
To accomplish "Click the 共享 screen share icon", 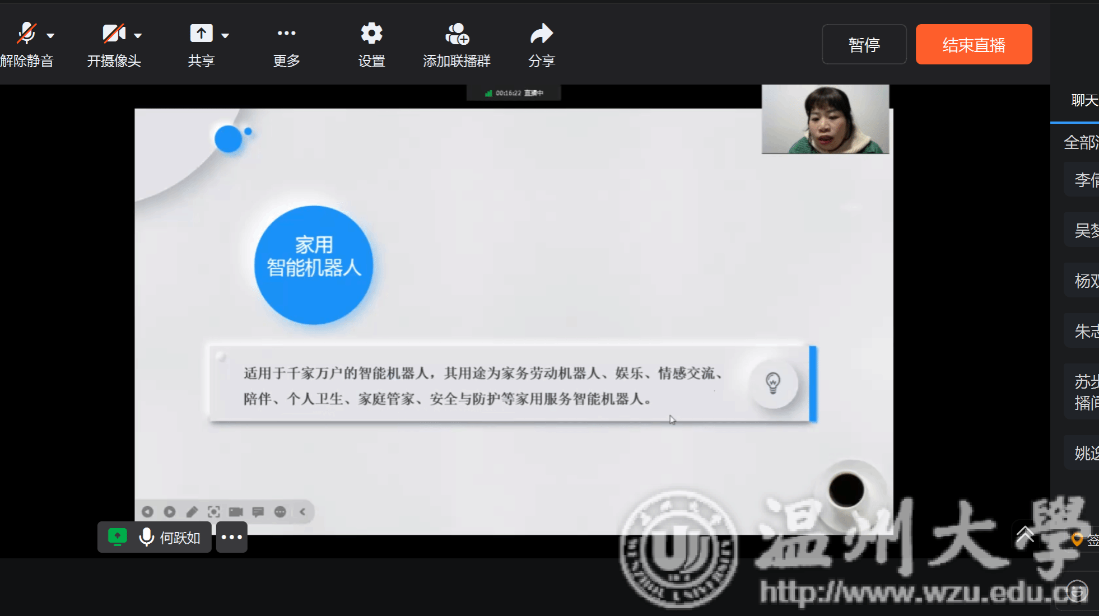I will click(201, 34).
